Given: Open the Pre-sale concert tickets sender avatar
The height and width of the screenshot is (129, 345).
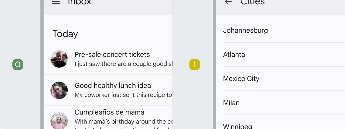Looking at the screenshot, I should pos(59,59).
